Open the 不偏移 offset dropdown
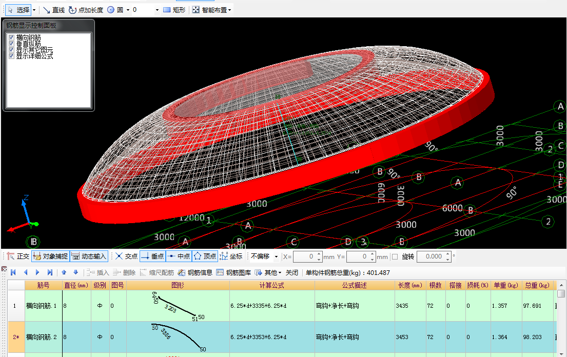The height and width of the screenshot is (357, 567). [x=276, y=257]
